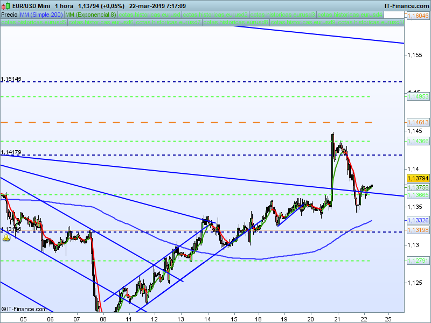The height and width of the screenshot is (323, 431).
Task: Select the cotas historicas eurusd indicator label
Action: click(150, 15)
